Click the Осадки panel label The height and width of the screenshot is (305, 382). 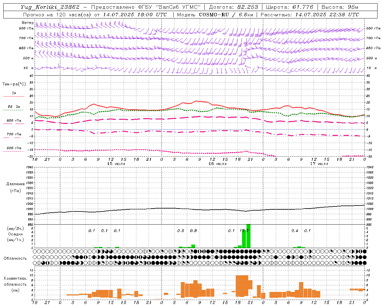[15, 234]
